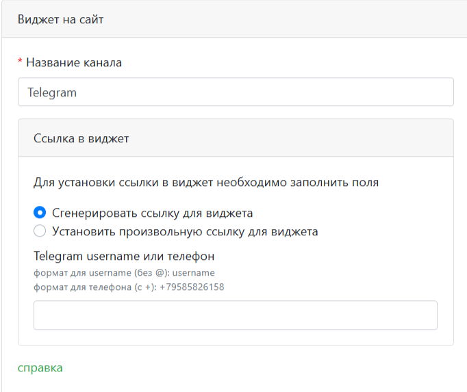Click the Ссылка в виджет card header

click(x=81, y=138)
